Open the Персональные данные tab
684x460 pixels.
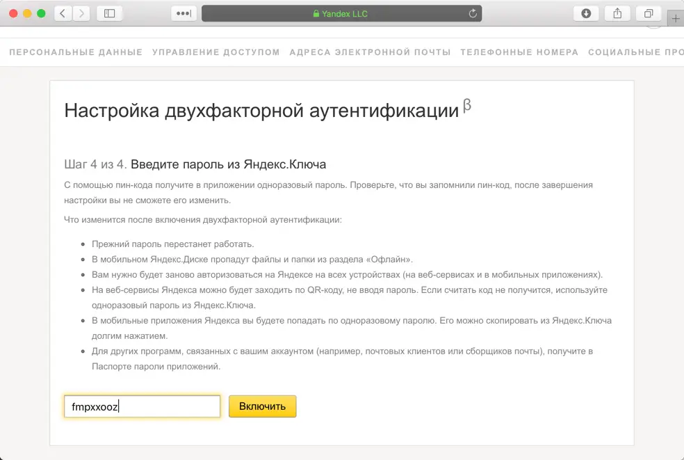[76, 52]
